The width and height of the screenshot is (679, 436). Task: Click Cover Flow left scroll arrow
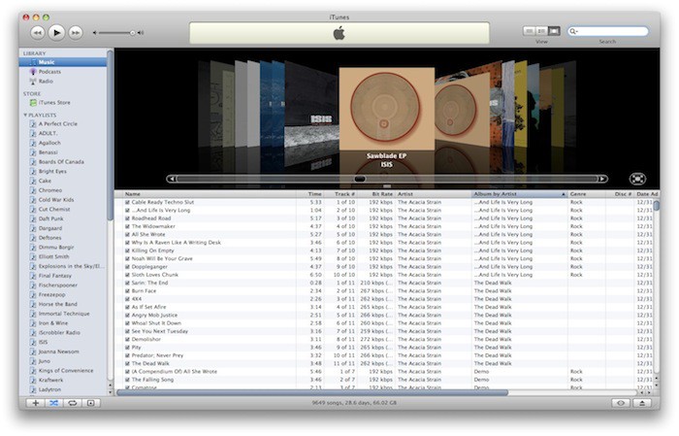[x=172, y=179]
